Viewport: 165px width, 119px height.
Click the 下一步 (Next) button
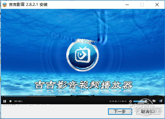(x=120, y=111)
